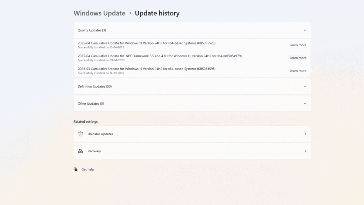Select the 2025-03 KB5053598 update title
Image resolution: width=364 pixels, height=205 pixels.
coord(146,69)
